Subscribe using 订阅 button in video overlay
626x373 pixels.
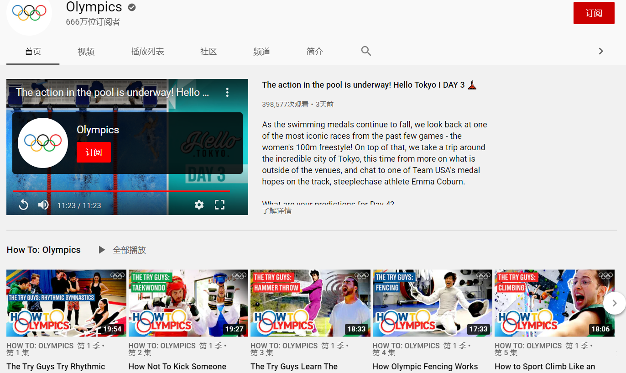coord(94,152)
